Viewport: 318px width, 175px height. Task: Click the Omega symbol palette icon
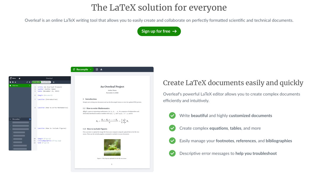click(x=53, y=82)
